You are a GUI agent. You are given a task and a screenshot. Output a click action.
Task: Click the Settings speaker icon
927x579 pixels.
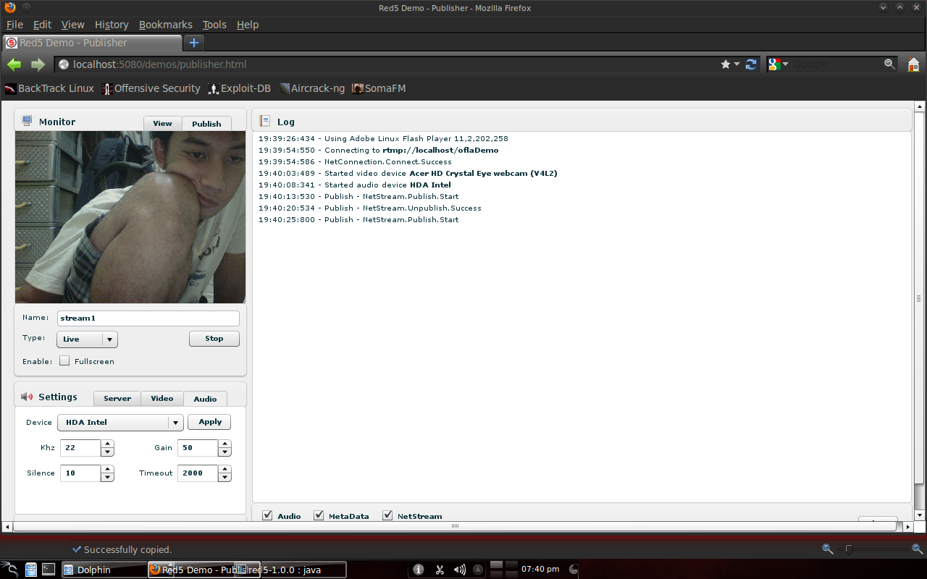(x=27, y=397)
